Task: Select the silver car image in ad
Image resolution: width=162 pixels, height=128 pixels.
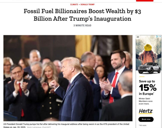Action: (x=149, y=68)
